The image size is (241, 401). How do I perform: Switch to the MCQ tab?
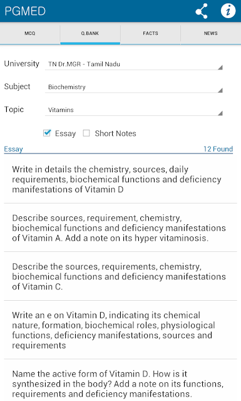[30, 33]
